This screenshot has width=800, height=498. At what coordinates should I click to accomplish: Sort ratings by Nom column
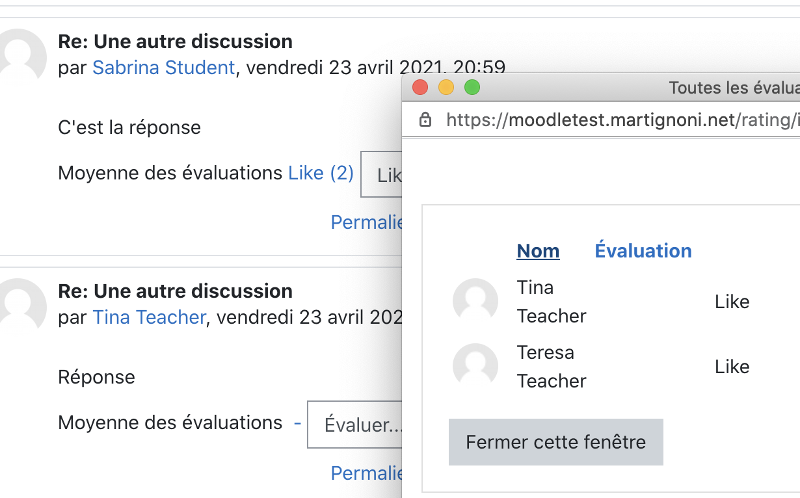(x=538, y=251)
